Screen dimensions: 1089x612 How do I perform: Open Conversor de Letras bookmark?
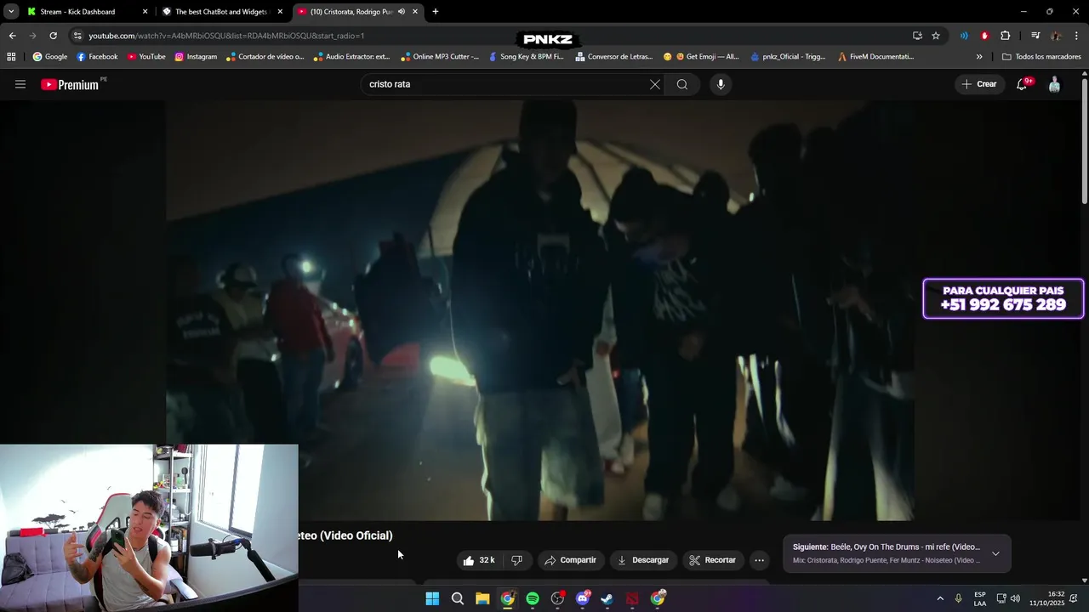614,57
